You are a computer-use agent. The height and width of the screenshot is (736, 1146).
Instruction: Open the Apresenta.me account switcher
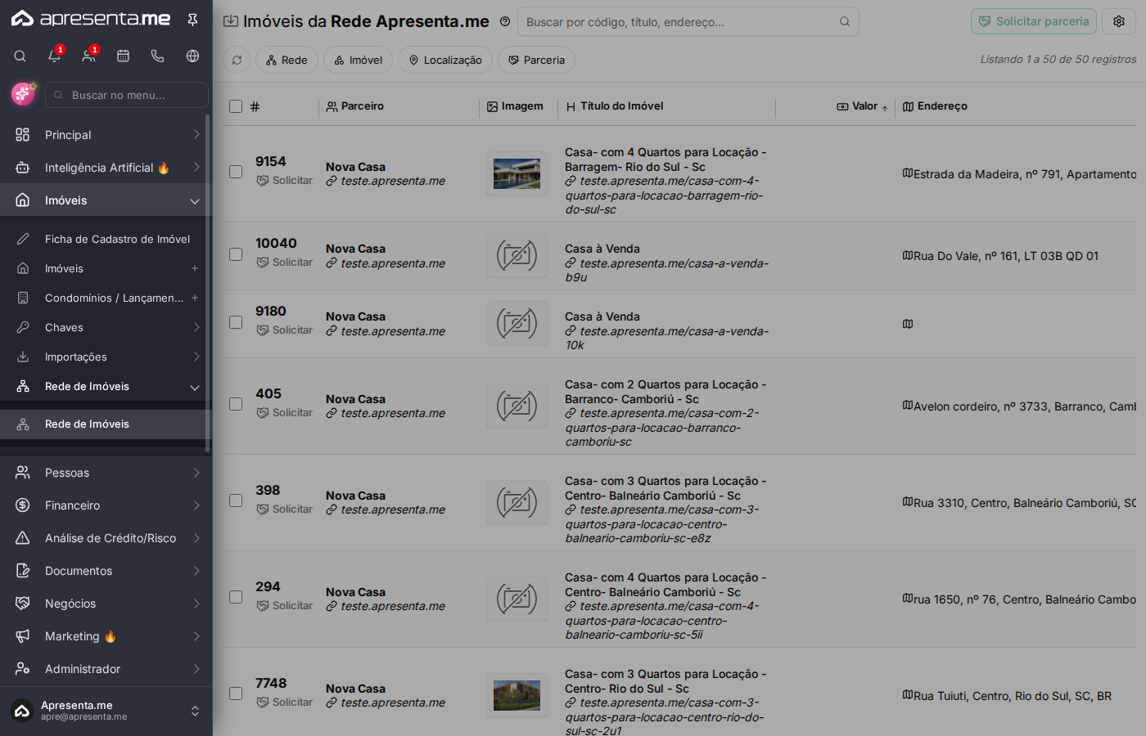106,711
